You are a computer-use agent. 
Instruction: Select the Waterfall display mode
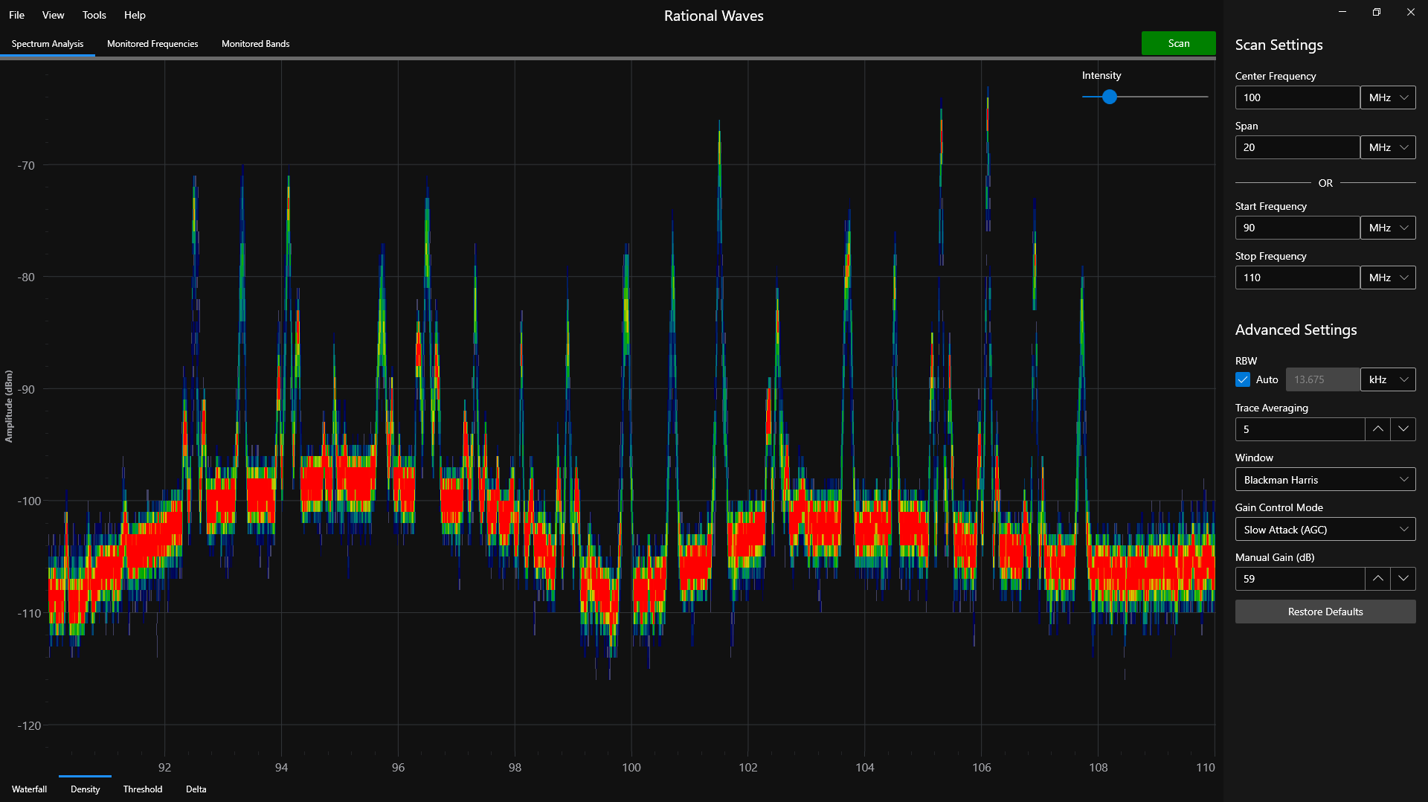pos(29,789)
